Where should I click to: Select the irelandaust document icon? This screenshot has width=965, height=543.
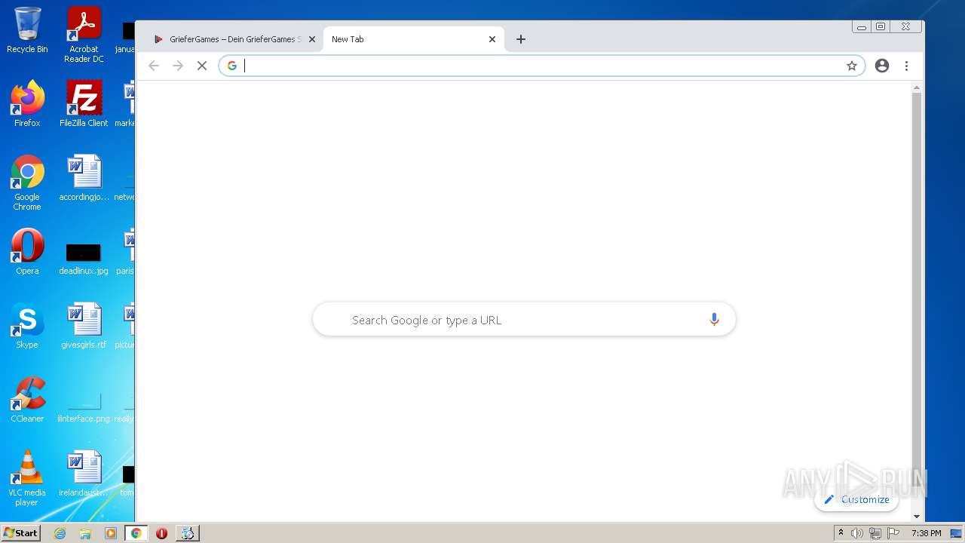[x=84, y=474]
